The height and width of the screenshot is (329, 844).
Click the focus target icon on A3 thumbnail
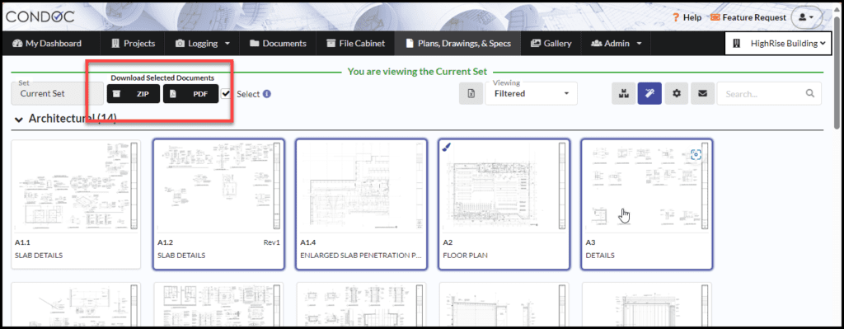coord(696,154)
